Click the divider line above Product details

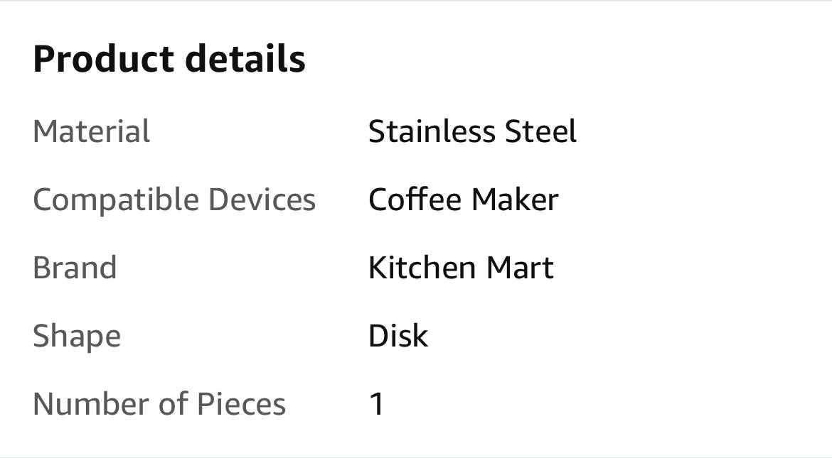tap(416, 1)
